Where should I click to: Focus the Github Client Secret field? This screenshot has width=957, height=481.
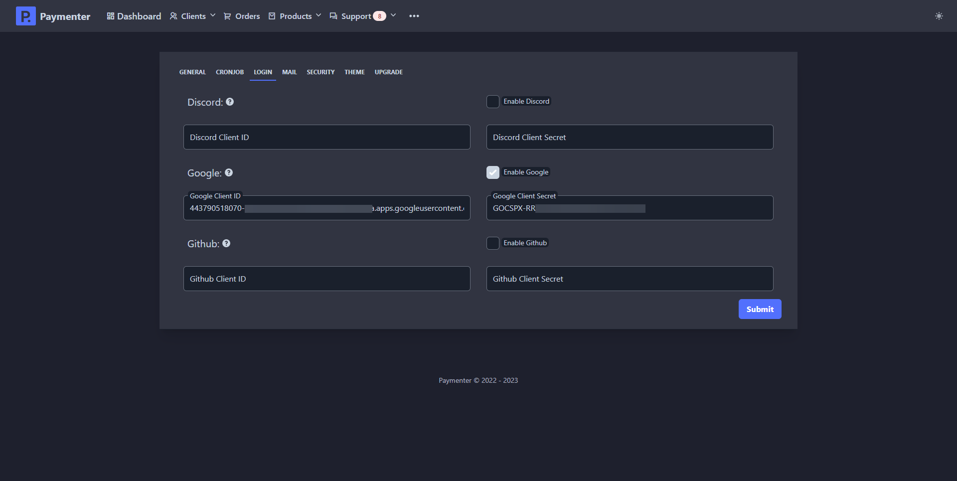pos(630,279)
